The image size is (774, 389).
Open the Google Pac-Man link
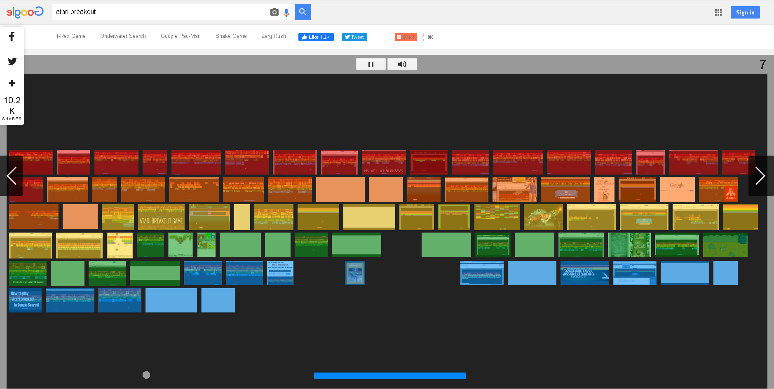pyautogui.click(x=181, y=36)
